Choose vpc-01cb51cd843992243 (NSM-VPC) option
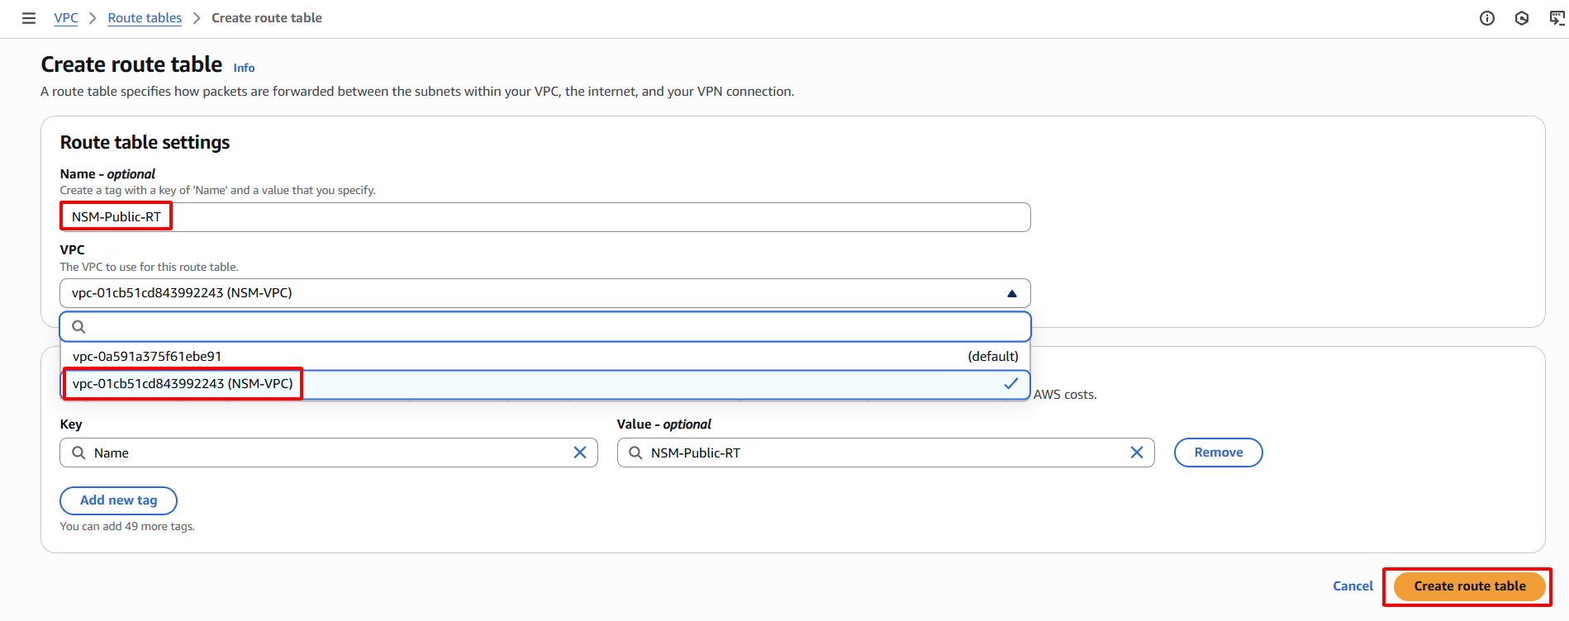The width and height of the screenshot is (1569, 621). pos(545,384)
